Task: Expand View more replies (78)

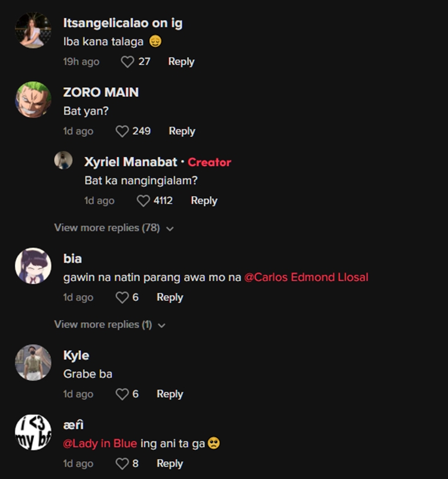Action: pyautogui.click(x=114, y=228)
